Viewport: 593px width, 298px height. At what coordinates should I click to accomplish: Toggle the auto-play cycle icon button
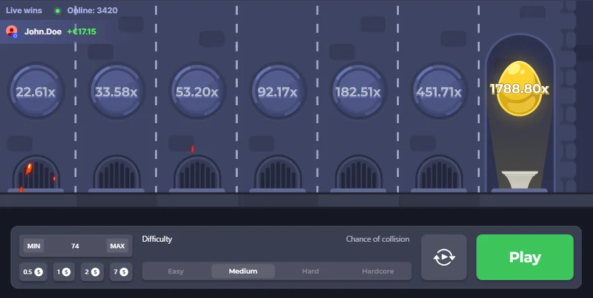click(444, 257)
